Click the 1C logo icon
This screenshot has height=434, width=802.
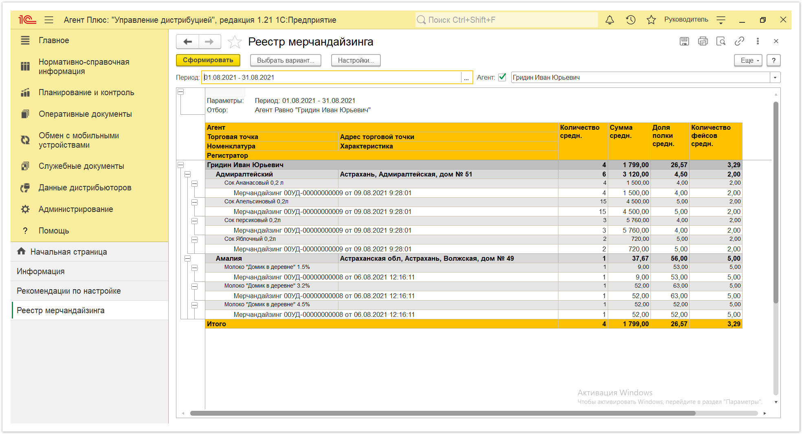click(x=27, y=20)
